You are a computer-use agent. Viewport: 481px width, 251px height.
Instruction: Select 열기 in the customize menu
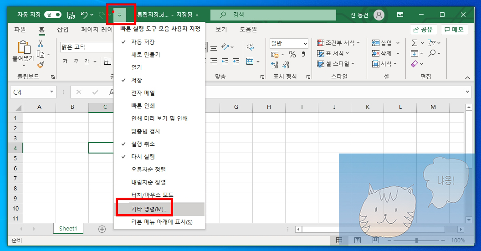click(159, 67)
